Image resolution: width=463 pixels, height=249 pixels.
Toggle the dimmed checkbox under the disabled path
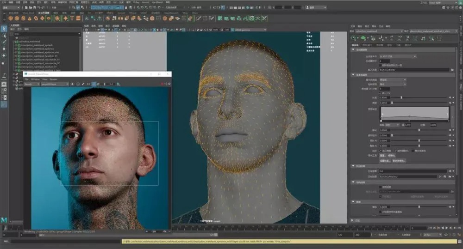(x=380, y=196)
